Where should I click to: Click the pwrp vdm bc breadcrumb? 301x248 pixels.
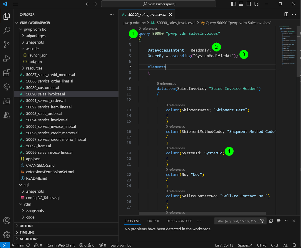pyautogui.click(x=134, y=23)
